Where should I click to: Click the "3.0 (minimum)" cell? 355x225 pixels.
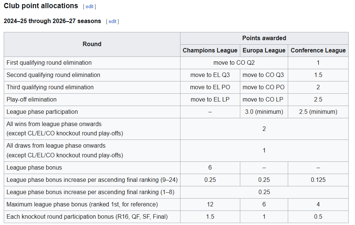click(264, 112)
